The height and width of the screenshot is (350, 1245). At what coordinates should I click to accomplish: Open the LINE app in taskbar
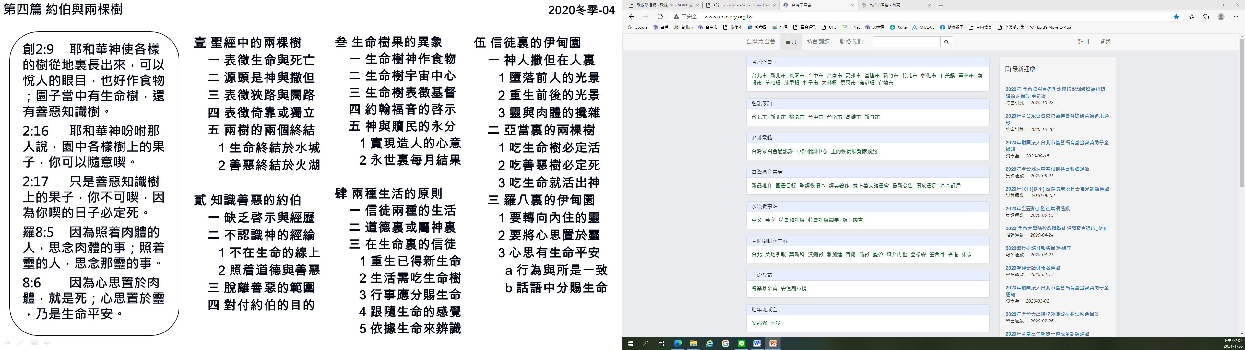(x=741, y=344)
